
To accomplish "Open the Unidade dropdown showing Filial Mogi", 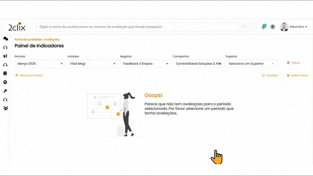I will [x=93, y=64].
